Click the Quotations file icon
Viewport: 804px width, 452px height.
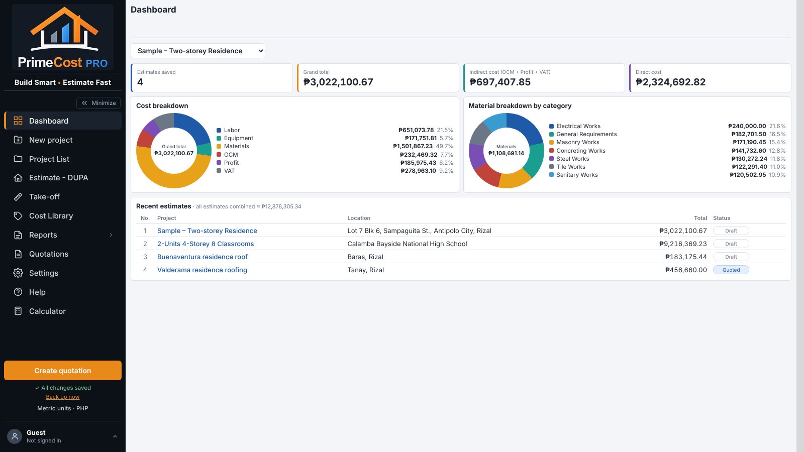(18, 254)
